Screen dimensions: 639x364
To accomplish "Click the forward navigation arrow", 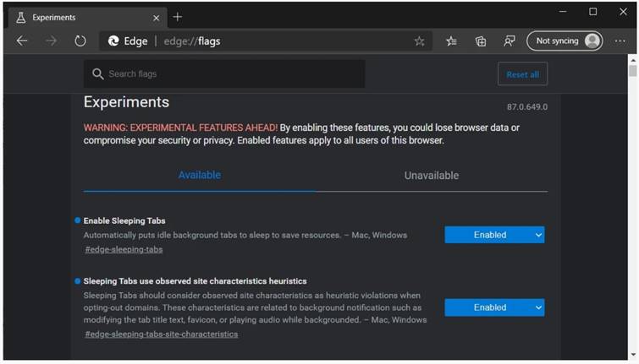I will [51, 41].
